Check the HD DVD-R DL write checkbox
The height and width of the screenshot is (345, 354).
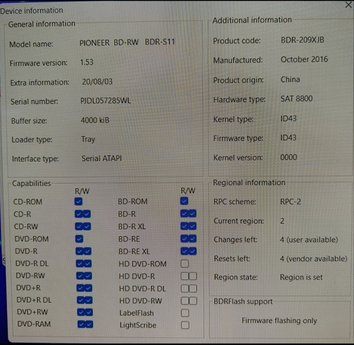click(193, 288)
